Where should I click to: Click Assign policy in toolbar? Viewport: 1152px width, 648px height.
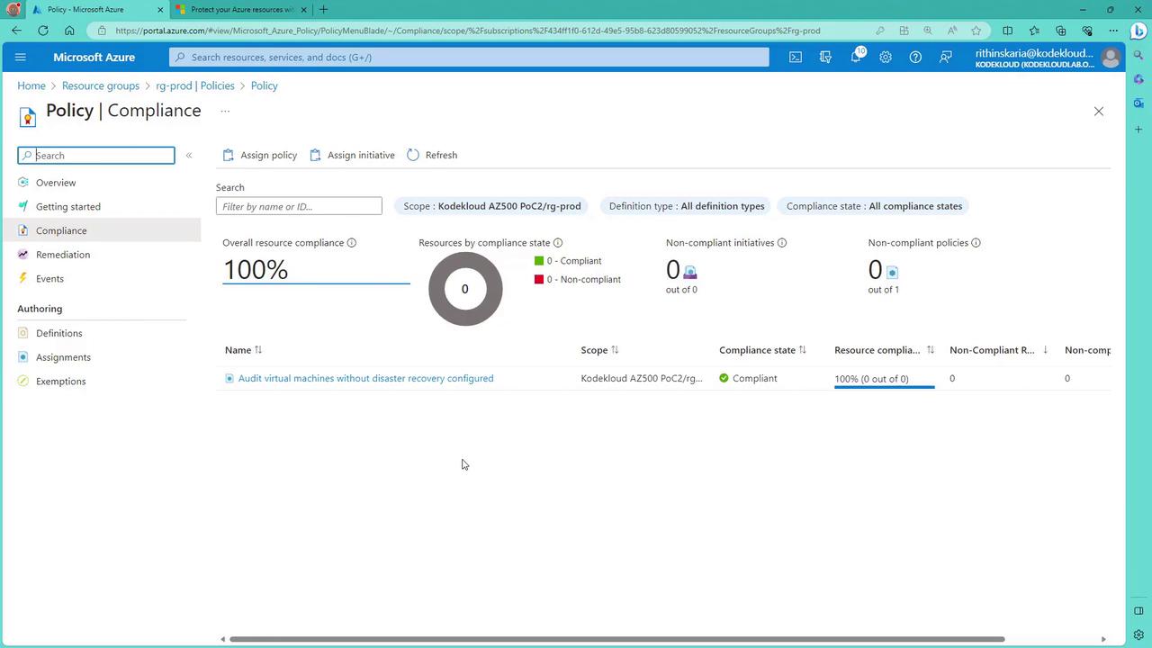259,155
